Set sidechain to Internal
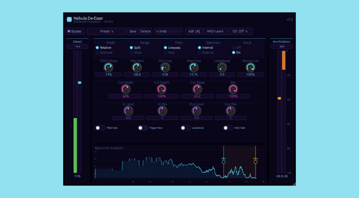This screenshot has height=198, width=359. click(205, 48)
